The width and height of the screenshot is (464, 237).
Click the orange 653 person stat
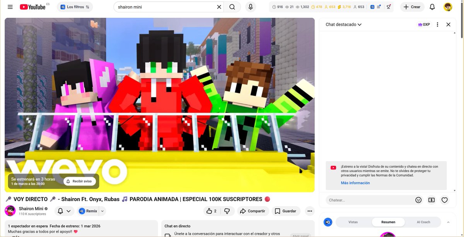pyautogui.click(x=330, y=7)
